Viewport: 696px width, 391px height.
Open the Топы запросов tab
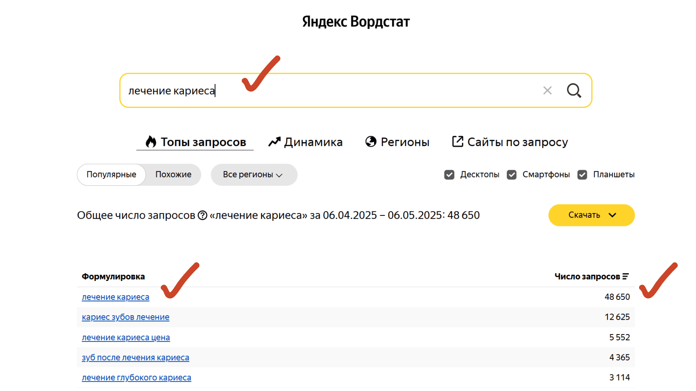tap(195, 142)
